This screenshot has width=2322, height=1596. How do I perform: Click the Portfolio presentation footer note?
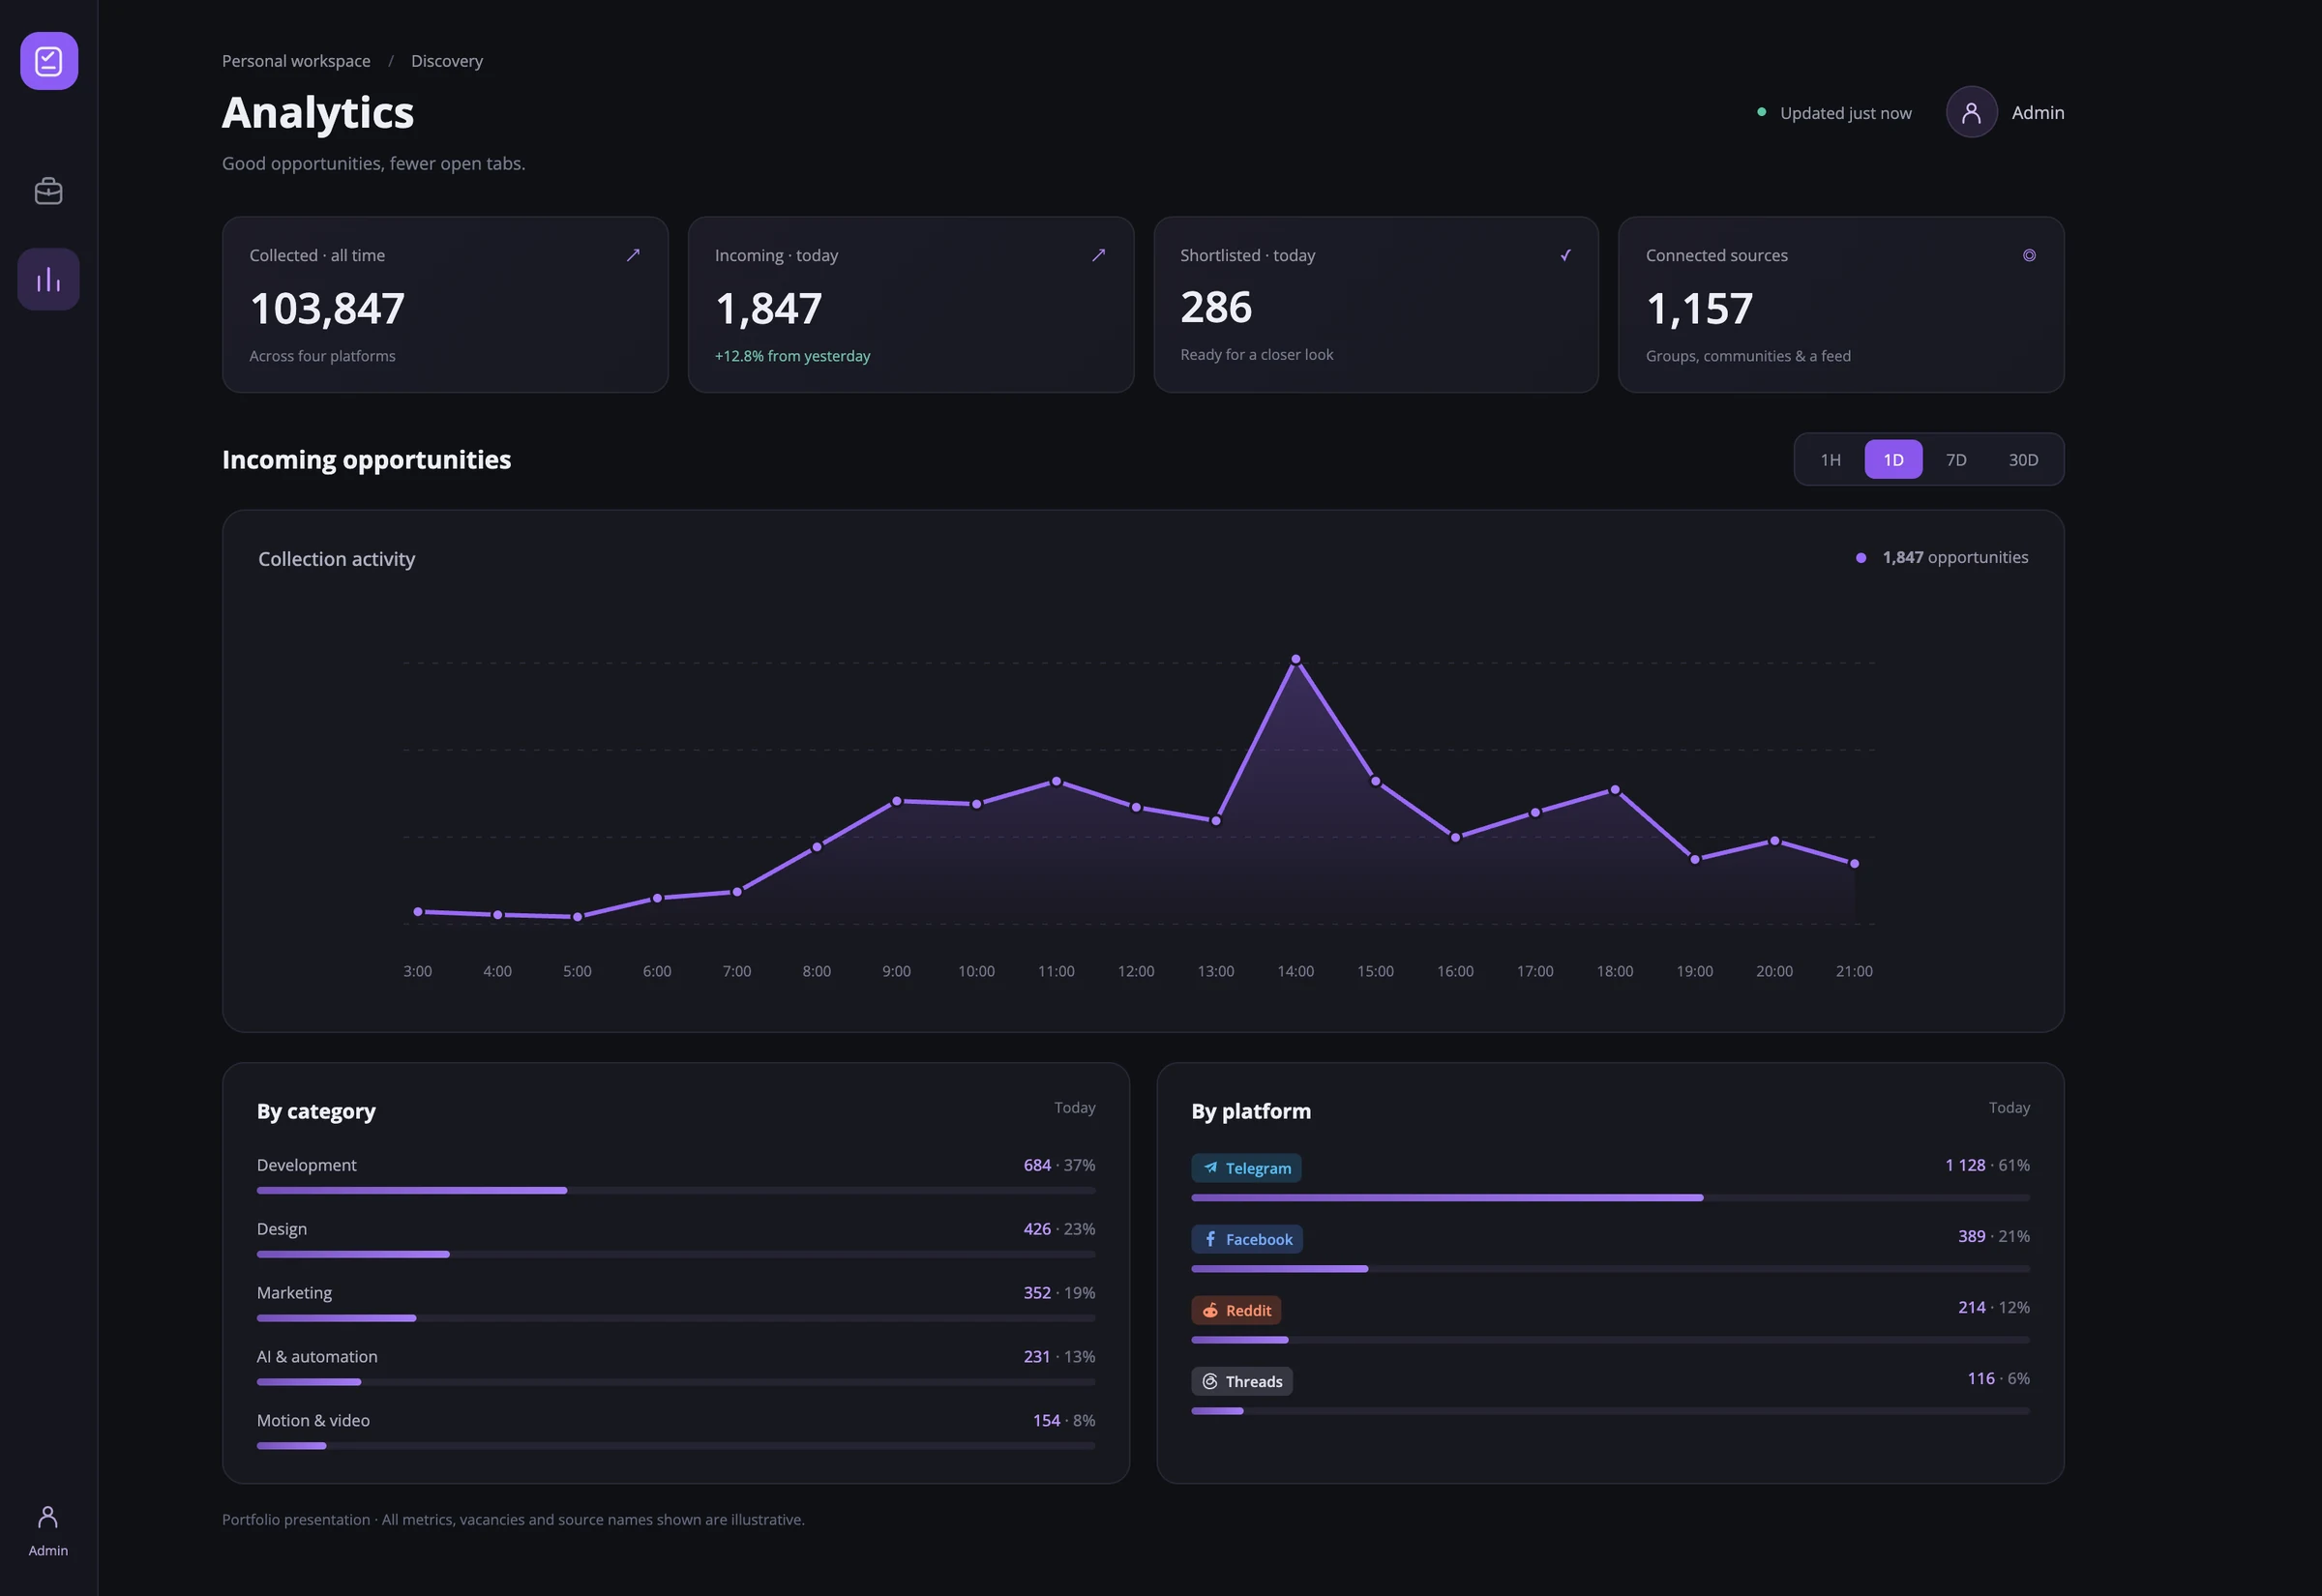[x=513, y=1520]
